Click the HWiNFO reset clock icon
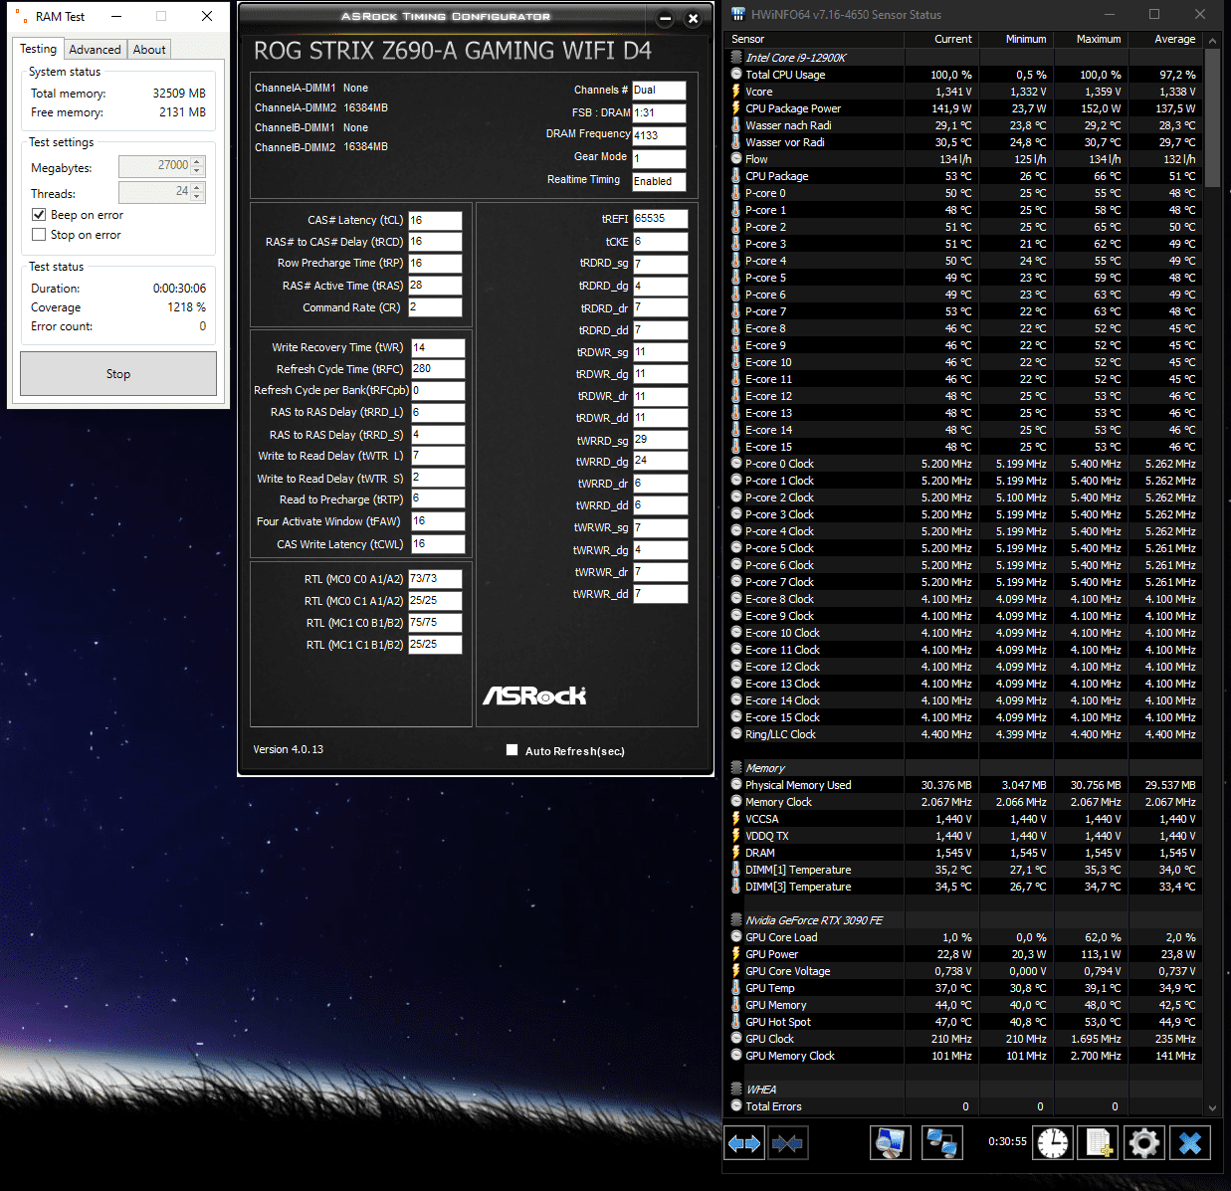 click(x=1052, y=1143)
